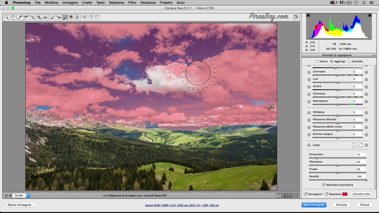Toggle full screen mode icon
379x213 pixels.
[x=296, y=17]
